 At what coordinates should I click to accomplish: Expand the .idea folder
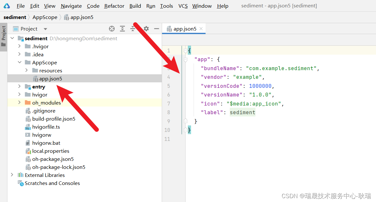pyautogui.click(x=19, y=54)
